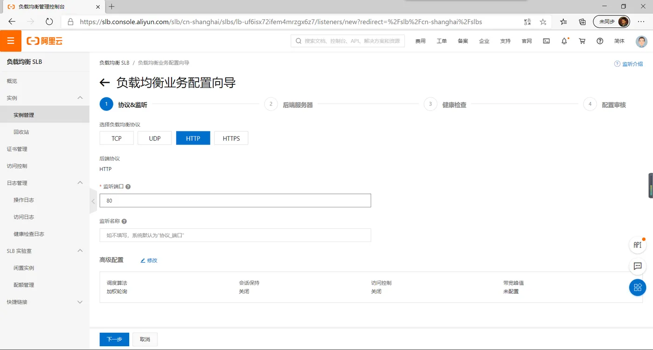This screenshot has width=653, height=350.
Task: Open 费用 in the top navigation
Action: 420,41
